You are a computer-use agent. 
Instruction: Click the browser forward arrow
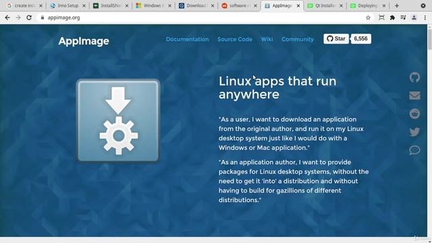[18, 18]
